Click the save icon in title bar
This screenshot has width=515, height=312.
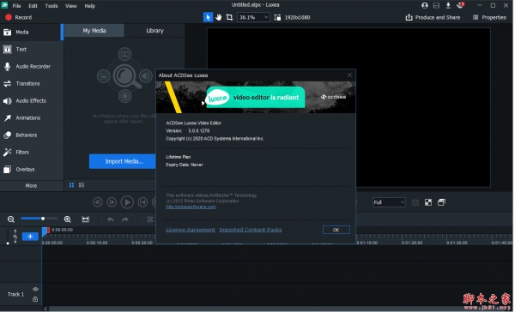point(436,5)
